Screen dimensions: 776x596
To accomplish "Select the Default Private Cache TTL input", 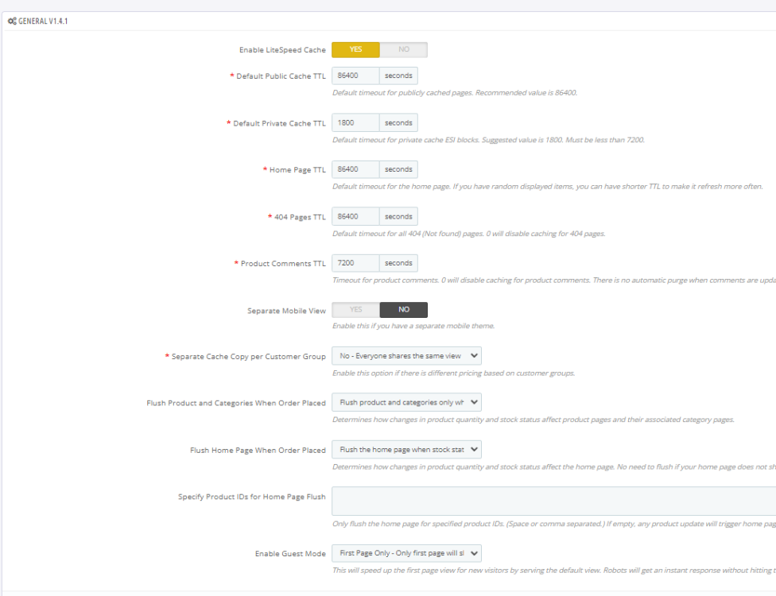I will tap(355, 122).
